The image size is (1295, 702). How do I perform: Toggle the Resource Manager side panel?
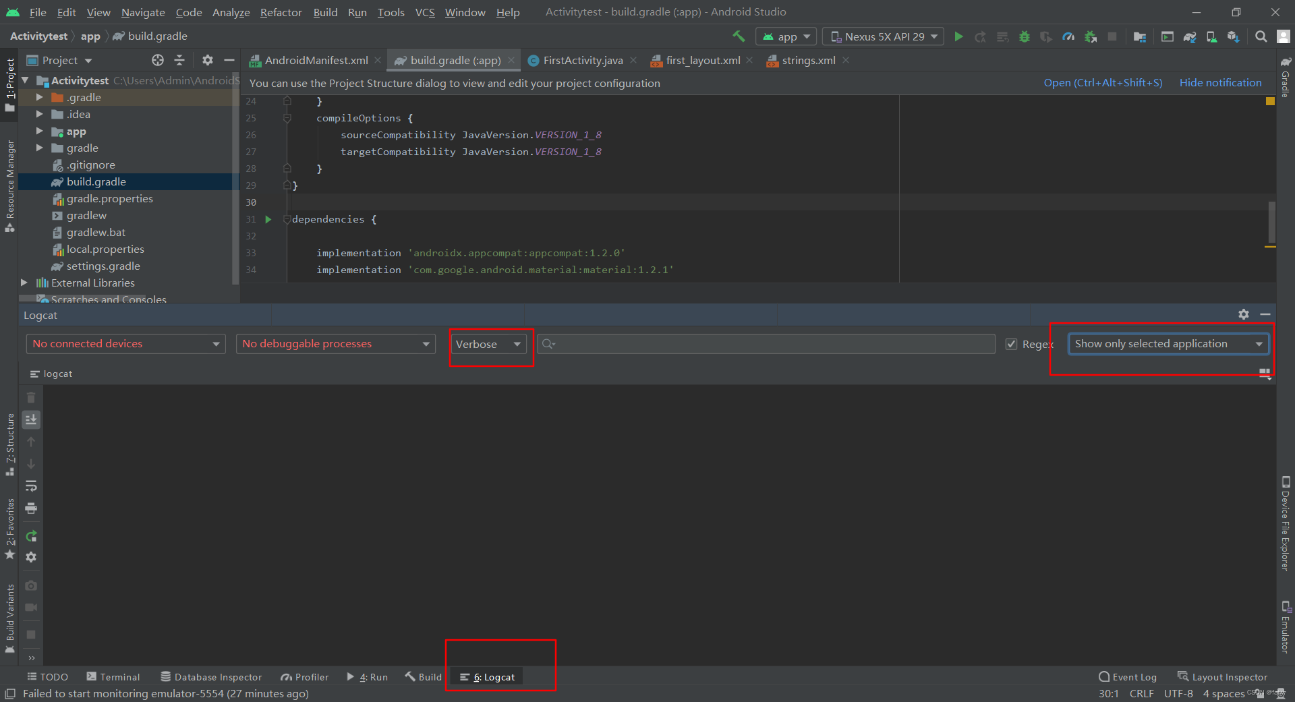pos(10,185)
